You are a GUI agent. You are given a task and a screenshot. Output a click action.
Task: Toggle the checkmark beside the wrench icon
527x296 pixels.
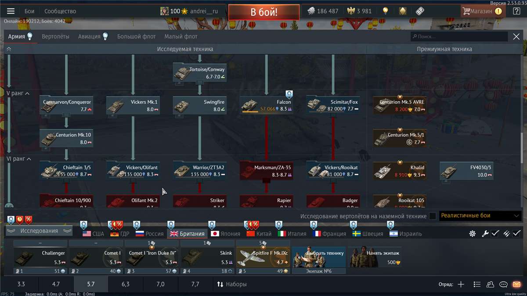click(x=494, y=234)
